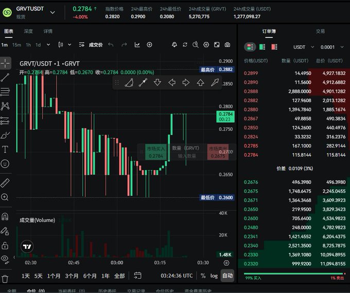Switch to the 图表 tab
350x293 pixels.
pyautogui.click(x=9, y=31)
